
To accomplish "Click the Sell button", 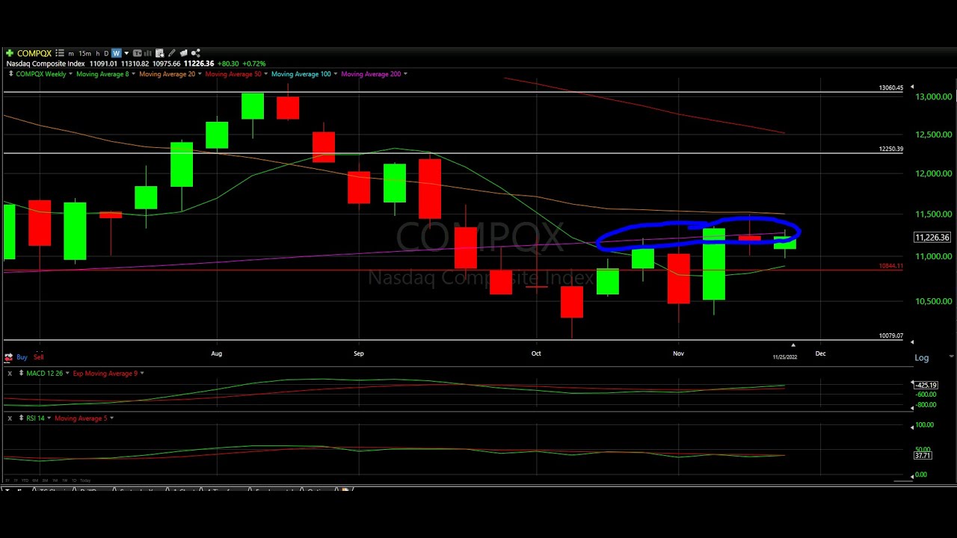I will click(38, 357).
